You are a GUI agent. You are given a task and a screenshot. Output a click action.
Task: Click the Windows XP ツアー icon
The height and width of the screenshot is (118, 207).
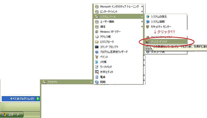click(97, 32)
